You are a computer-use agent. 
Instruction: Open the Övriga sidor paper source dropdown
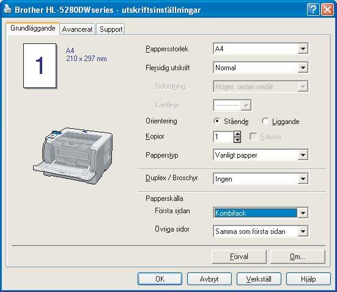pyautogui.click(x=261, y=232)
